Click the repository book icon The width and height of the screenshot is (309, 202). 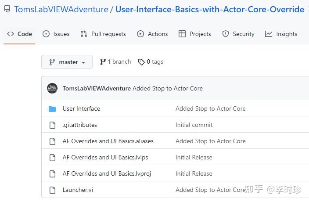tap(7, 9)
